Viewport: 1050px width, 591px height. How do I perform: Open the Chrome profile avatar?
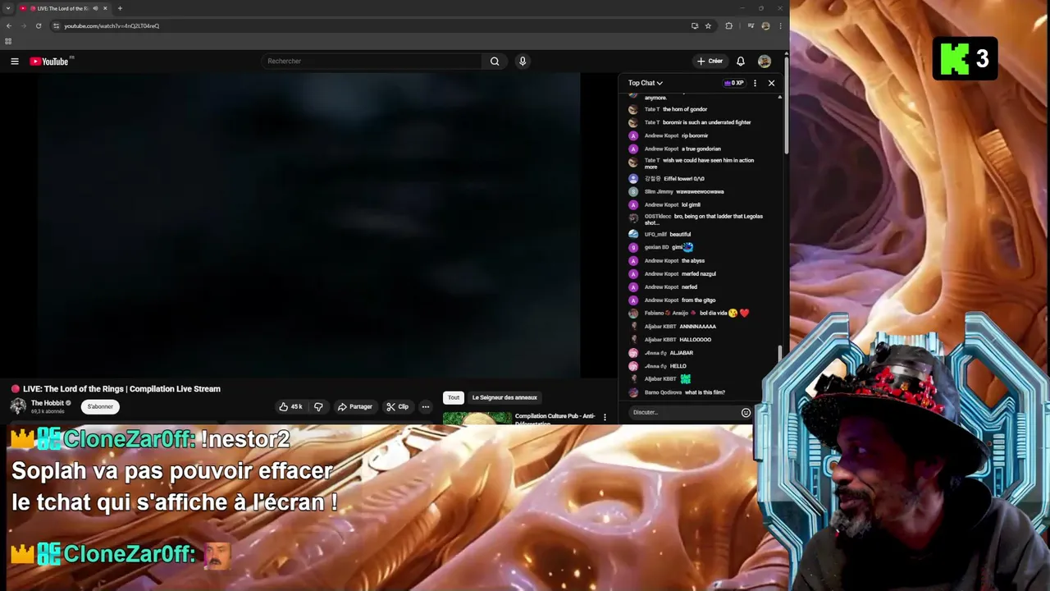coord(765,25)
